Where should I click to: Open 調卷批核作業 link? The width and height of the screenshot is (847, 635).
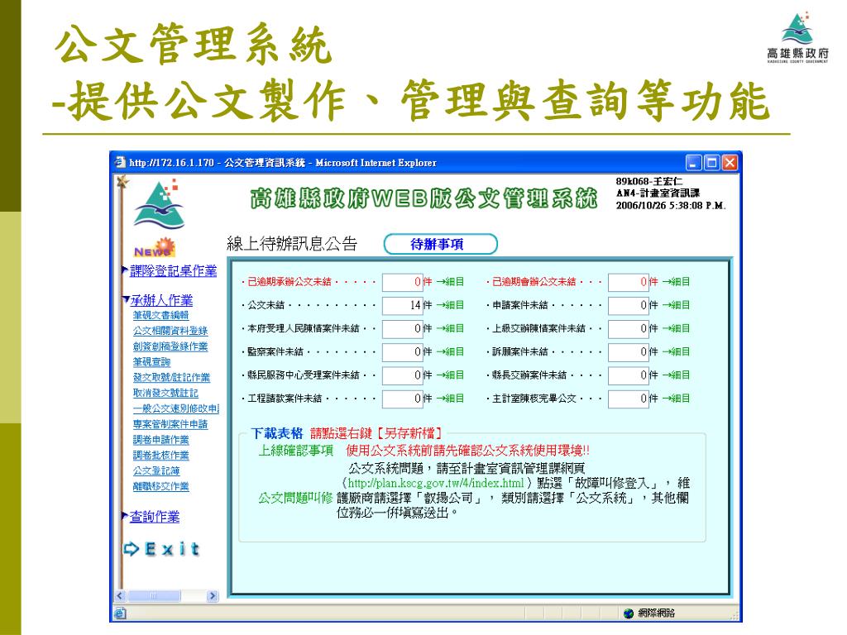click(161, 456)
